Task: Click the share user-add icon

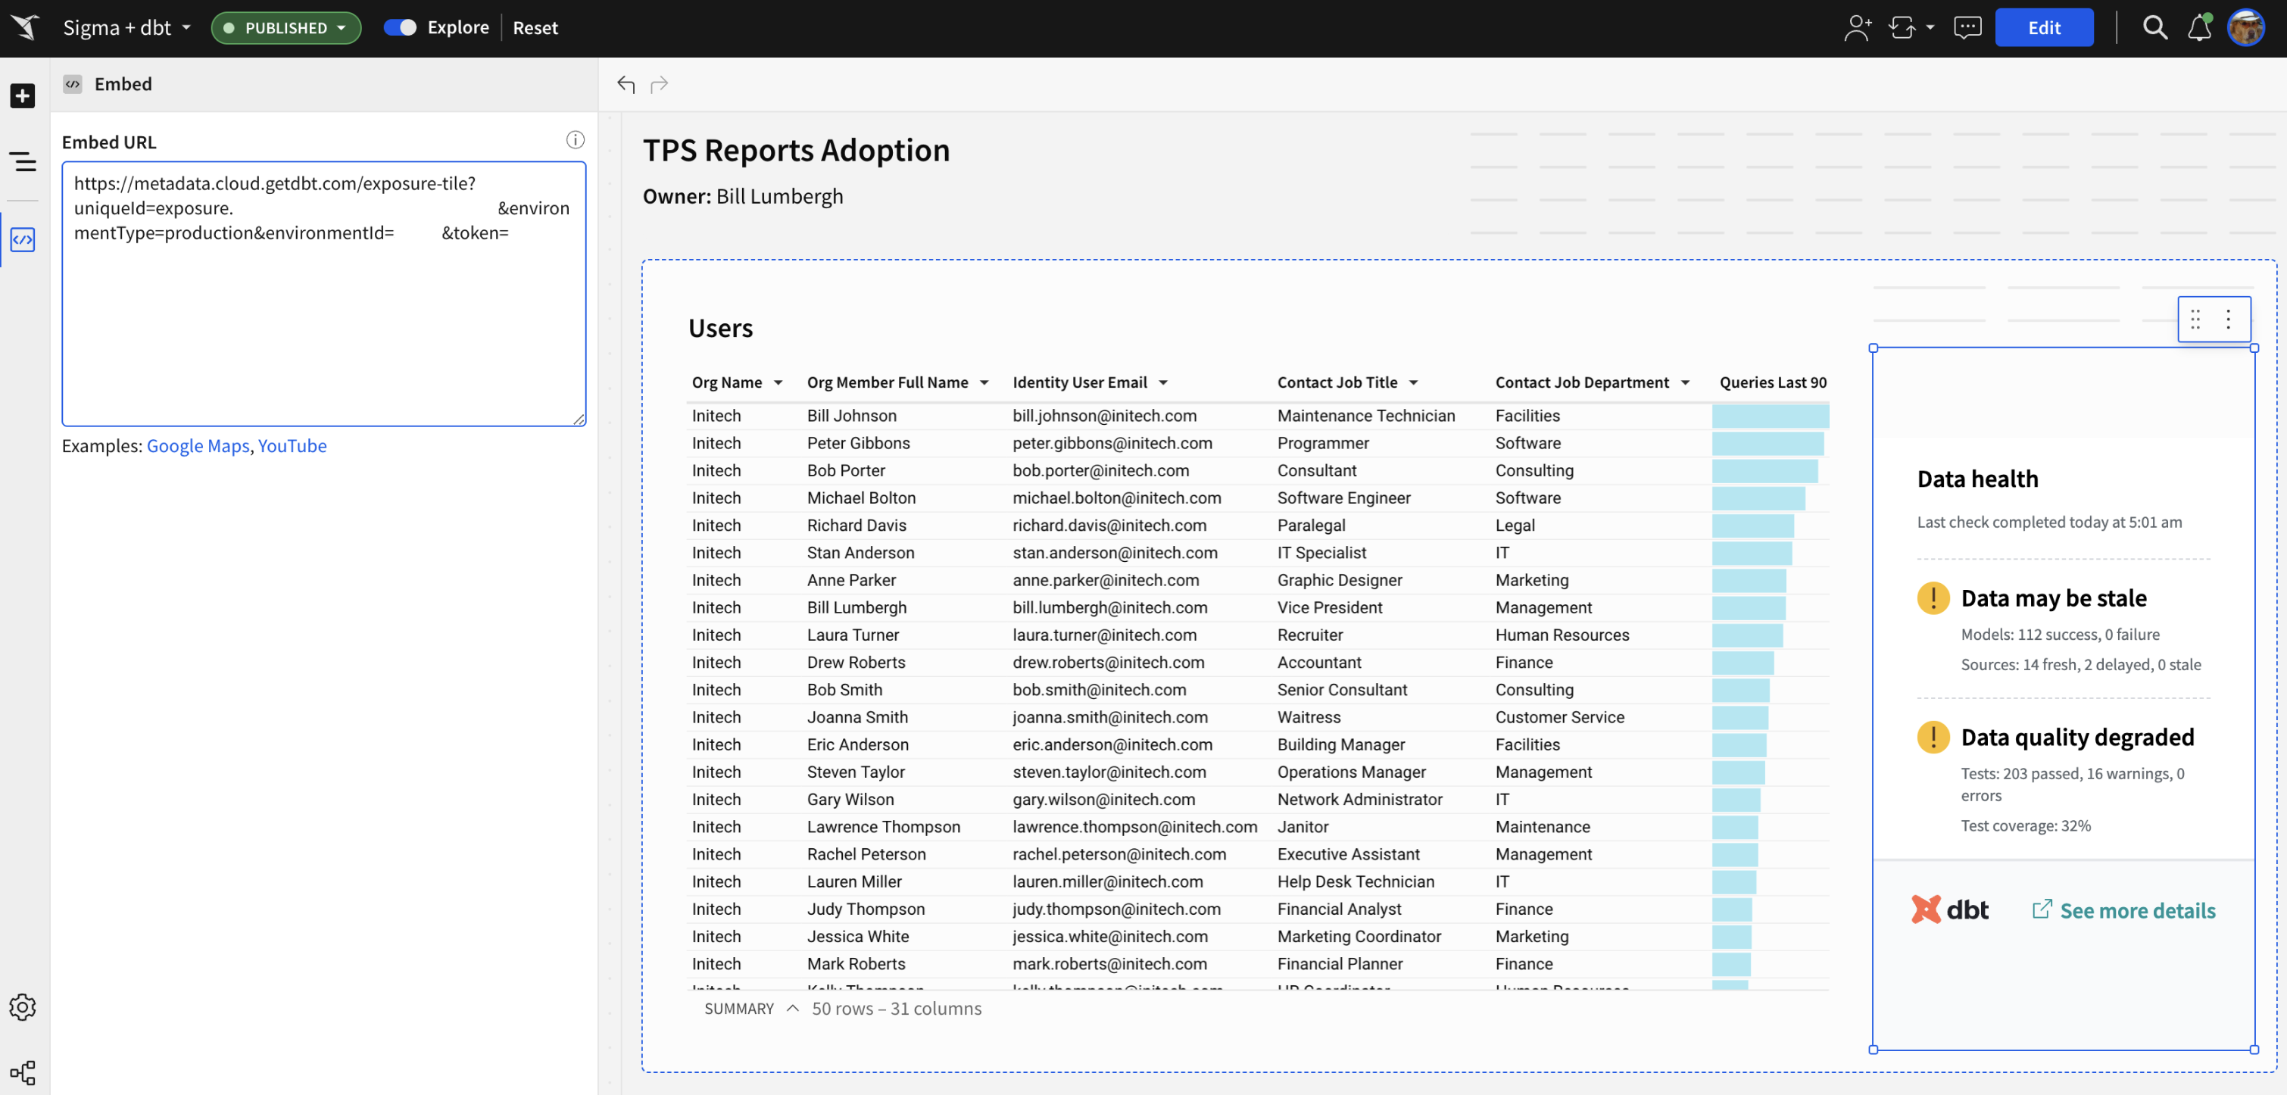Action: 1858,27
